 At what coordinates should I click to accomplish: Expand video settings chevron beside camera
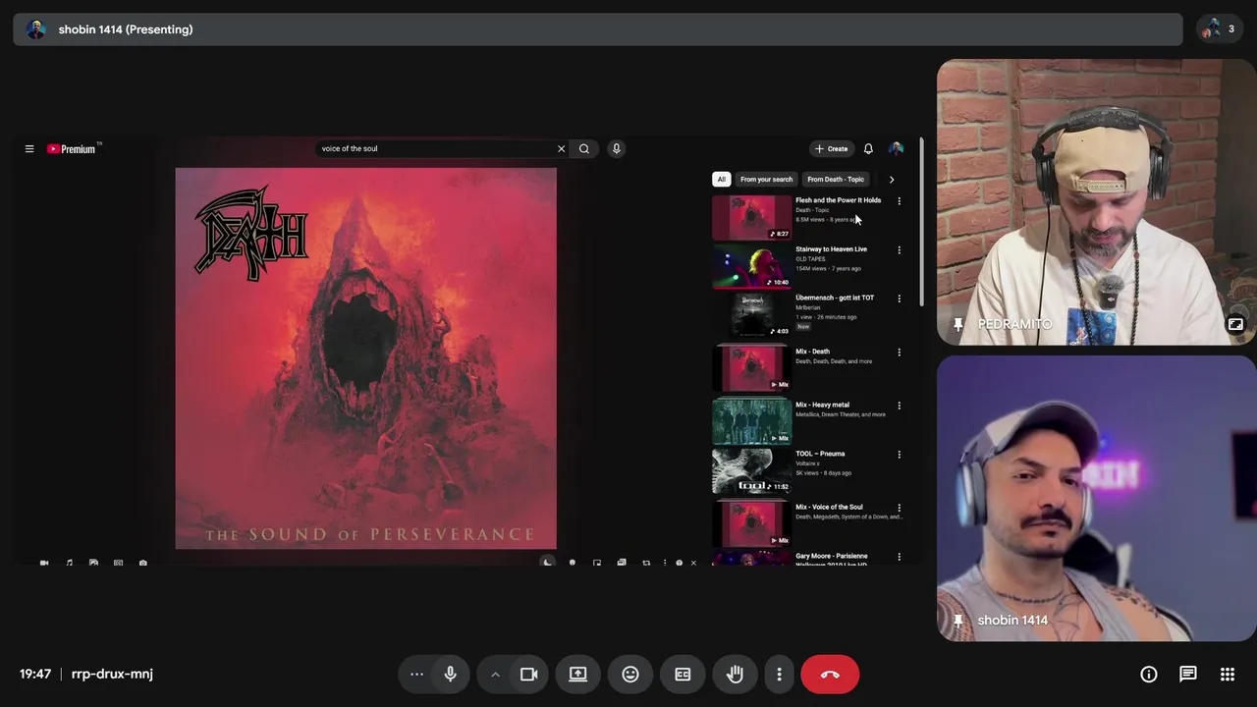coord(495,675)
